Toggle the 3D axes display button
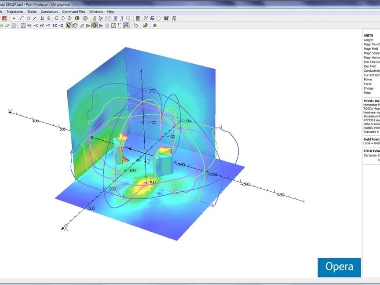This screenshot has height=285, width=380. pyautogui.click(x=126, y=26)
